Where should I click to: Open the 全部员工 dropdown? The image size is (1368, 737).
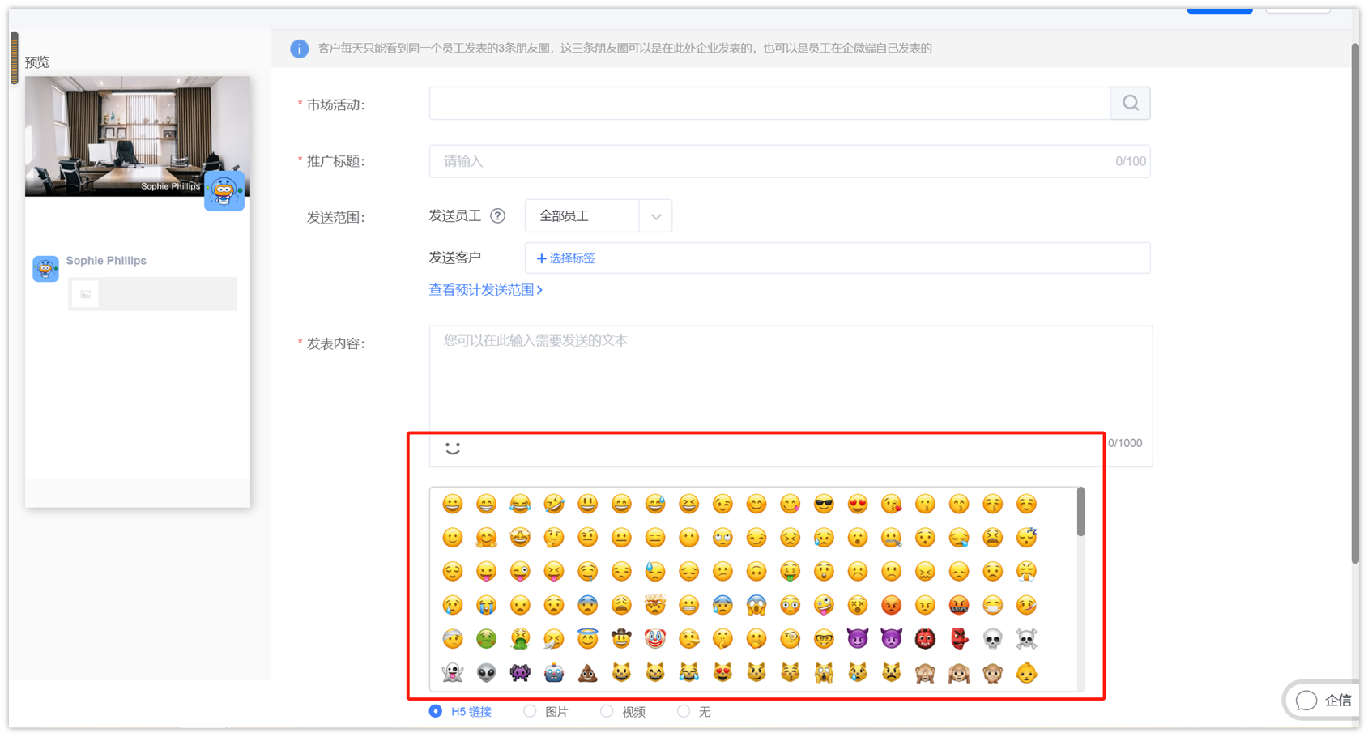(599, 216)
